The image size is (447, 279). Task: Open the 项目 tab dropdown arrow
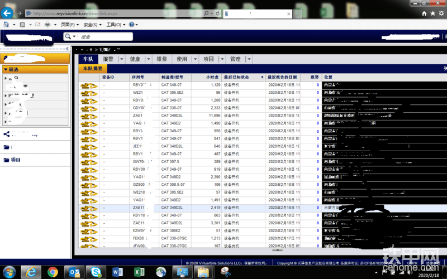tap(222, 59)
